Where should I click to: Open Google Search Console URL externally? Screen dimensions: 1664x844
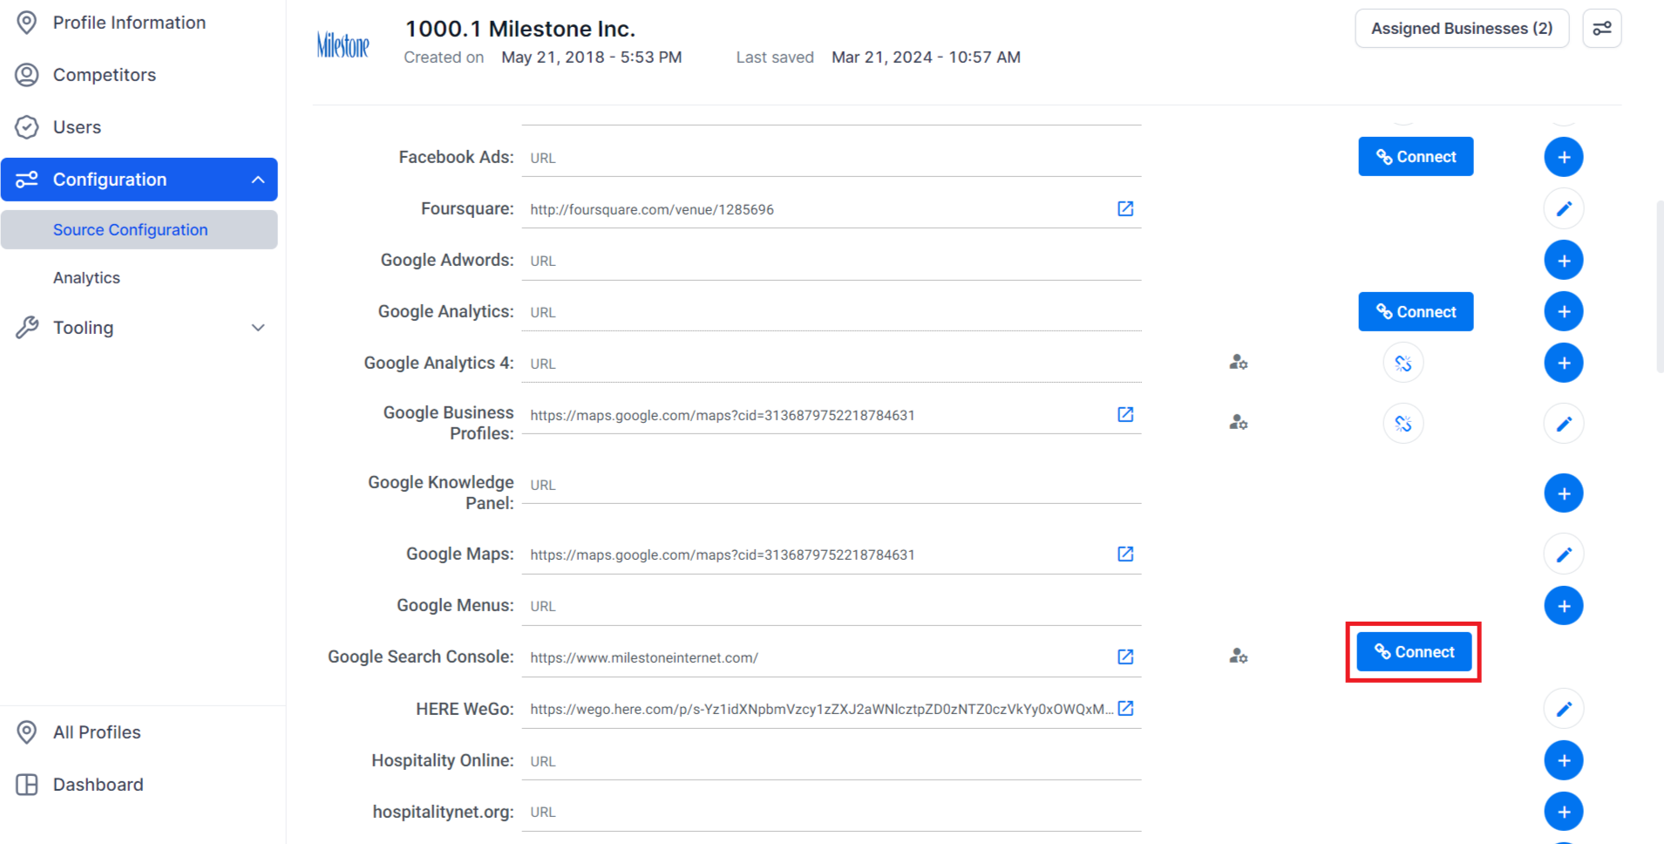1125,657
